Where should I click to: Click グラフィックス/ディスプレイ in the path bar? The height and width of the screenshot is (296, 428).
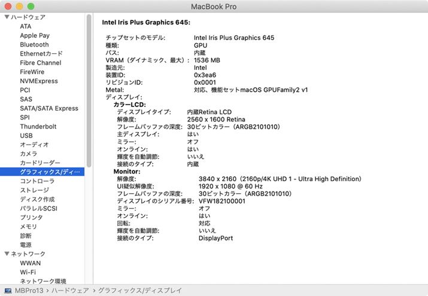139,290
